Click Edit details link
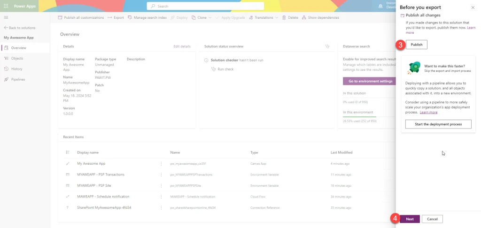The image size is (481, 228). (x=182, y=46)
